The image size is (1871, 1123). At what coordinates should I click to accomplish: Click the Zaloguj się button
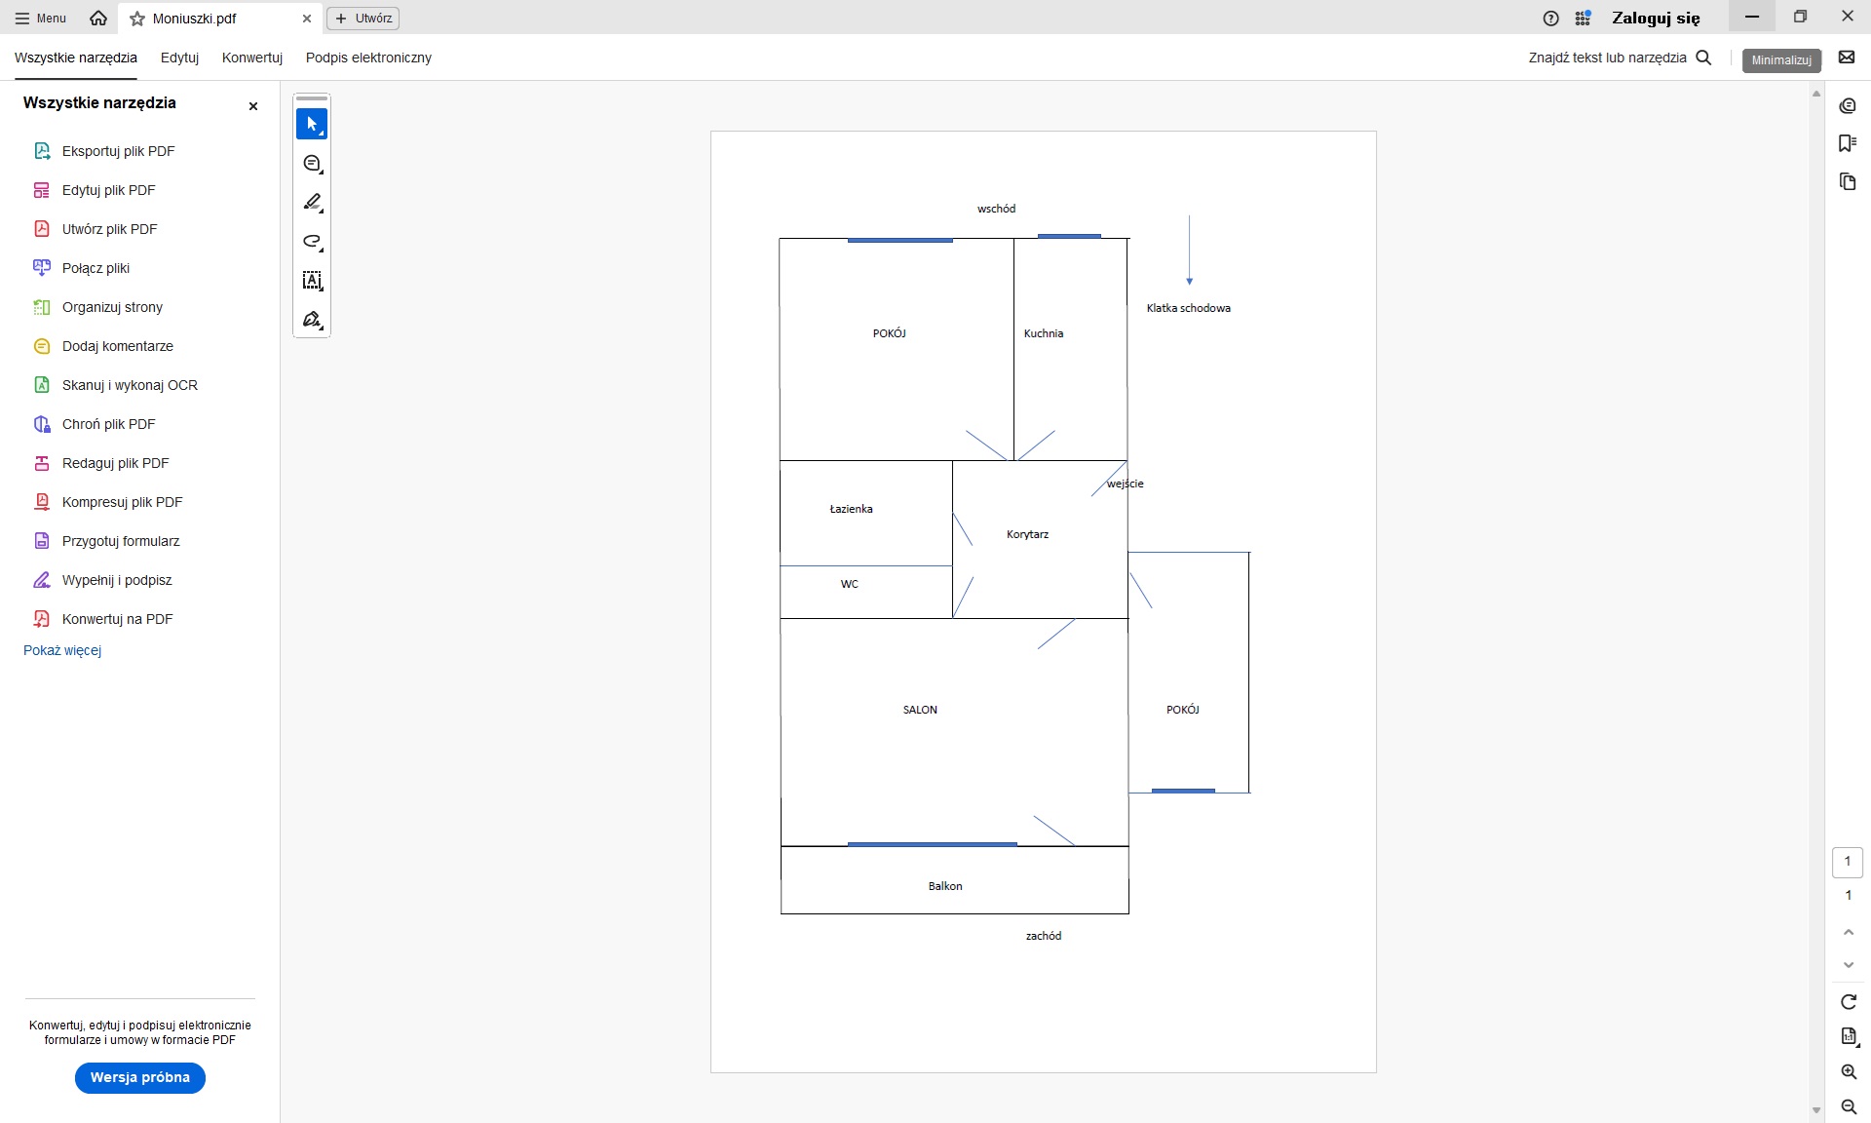pyautogui.click(x=1655, y=19)
